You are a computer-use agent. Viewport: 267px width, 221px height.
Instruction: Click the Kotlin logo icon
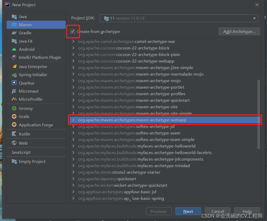click(x=14, y=134)
